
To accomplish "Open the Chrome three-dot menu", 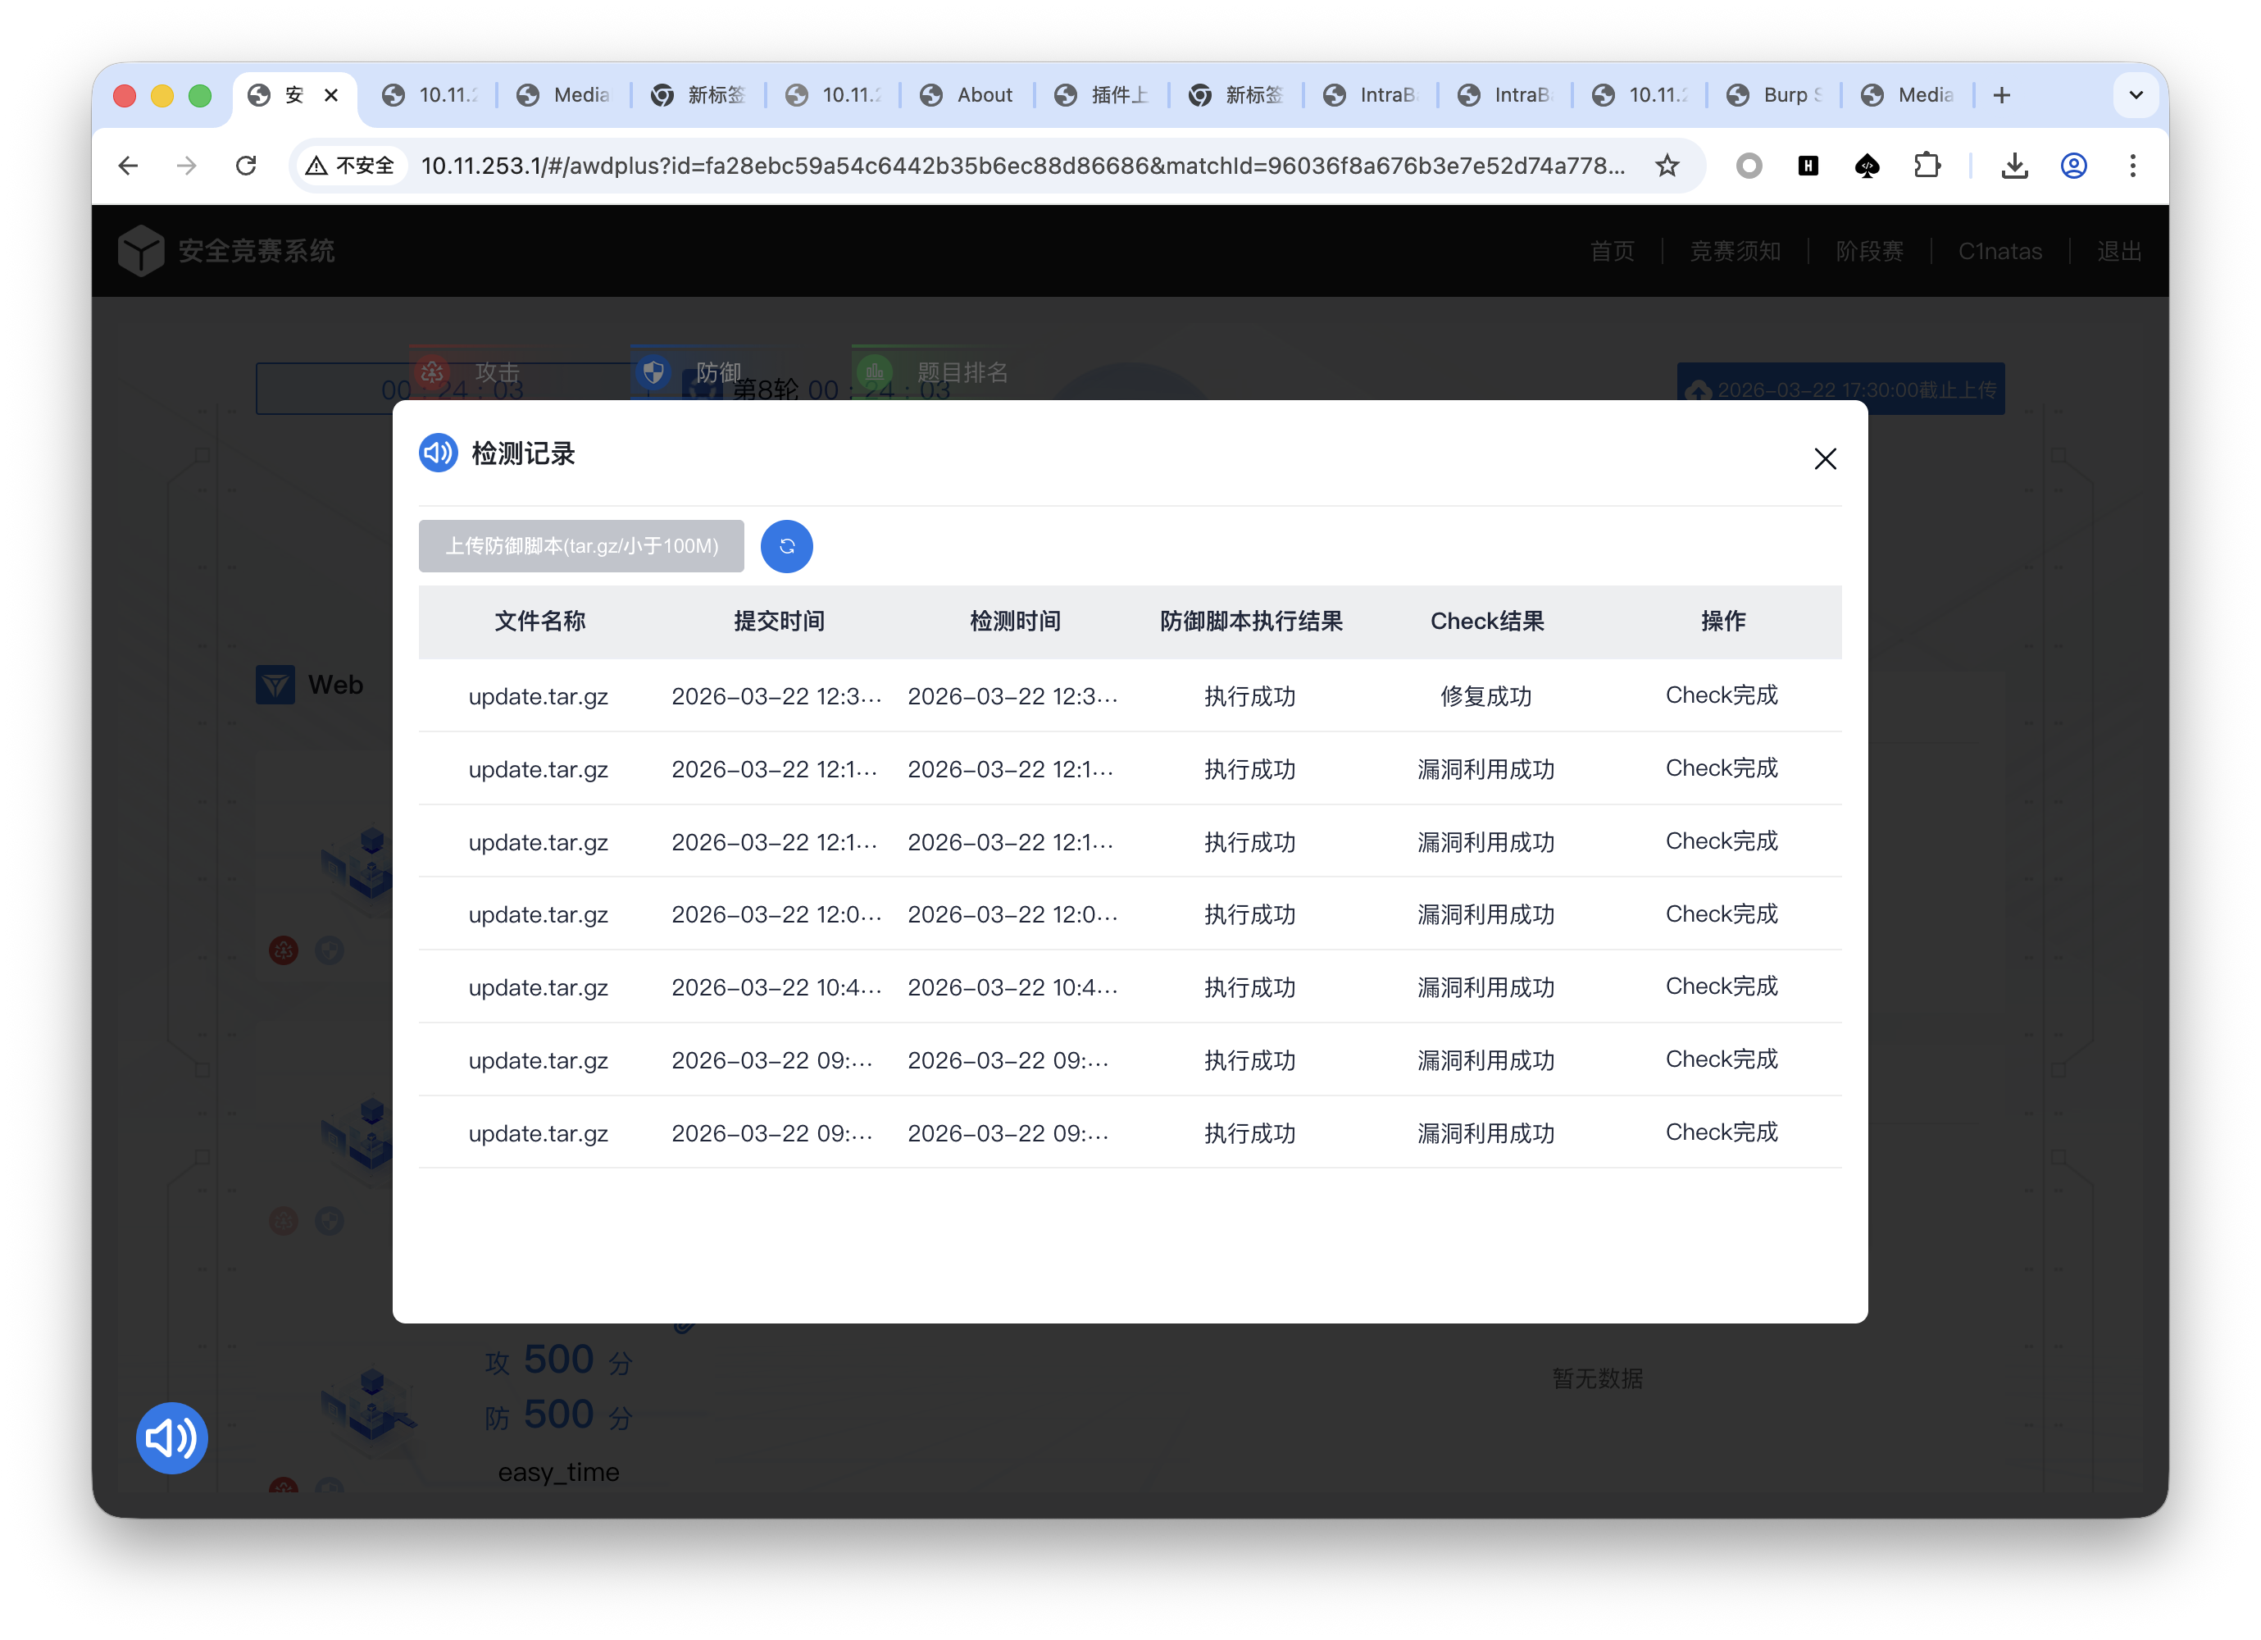I will 2132,166.
